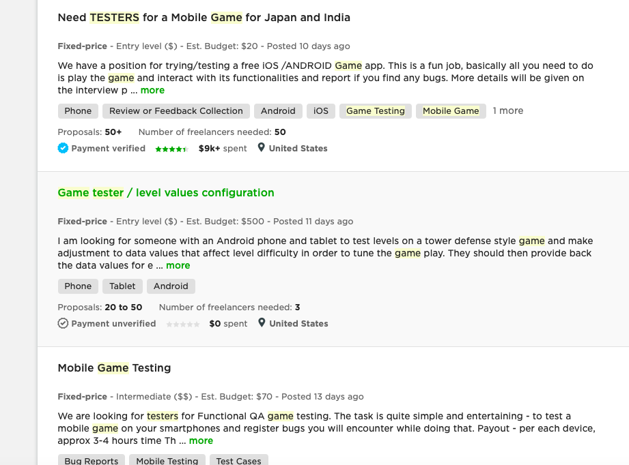Expand Mobile Game Testing description more link
The height and width of the screenshot is (465, 629).
201,440
